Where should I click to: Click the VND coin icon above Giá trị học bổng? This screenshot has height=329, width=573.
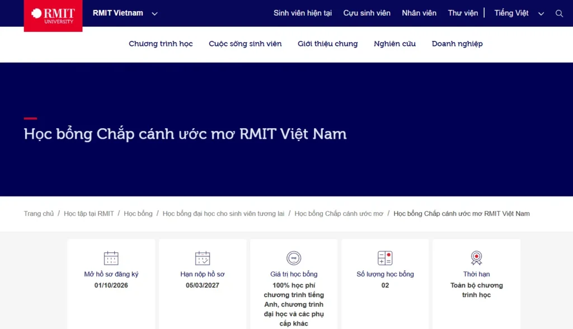(x=294, y=258)
